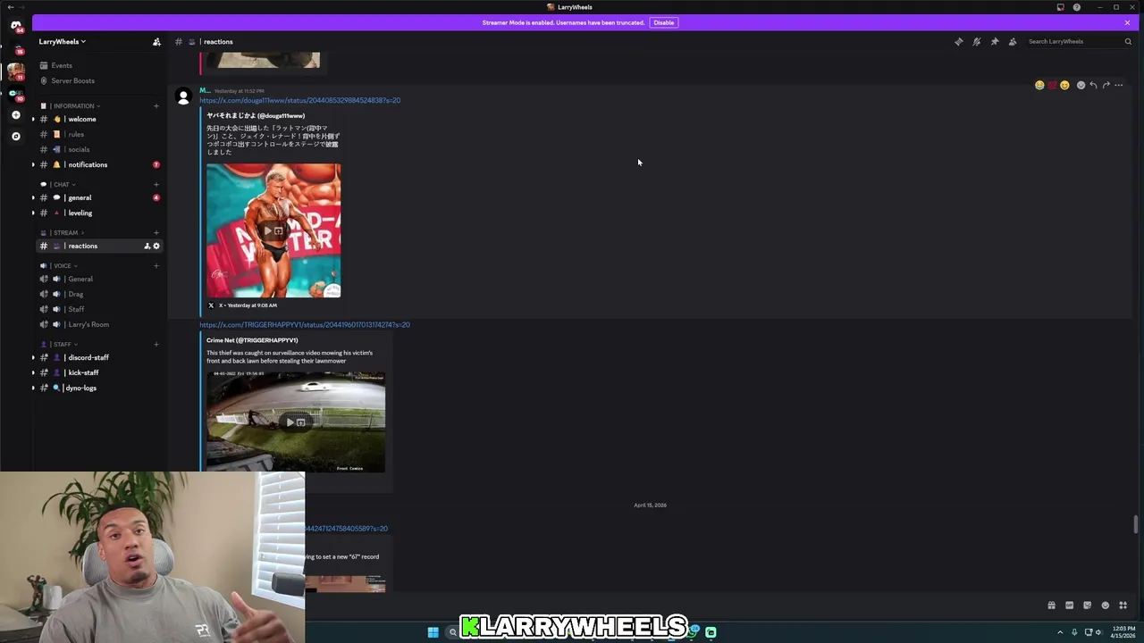Open the socials channel
Image resolution: width=1144 pixels, height=643 pixels.
79,149
